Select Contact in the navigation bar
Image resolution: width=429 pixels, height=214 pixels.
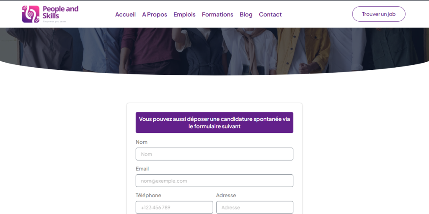(270, 14)
